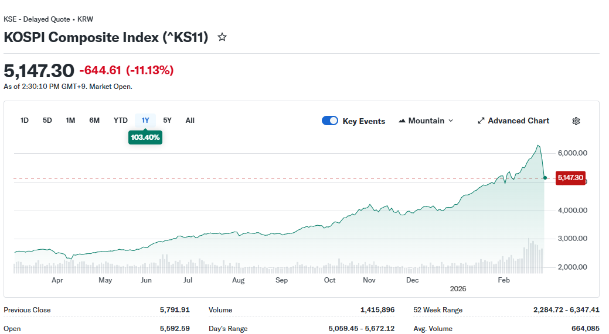
Task: Click the 52 Week Range label
Action: [438, 310]
